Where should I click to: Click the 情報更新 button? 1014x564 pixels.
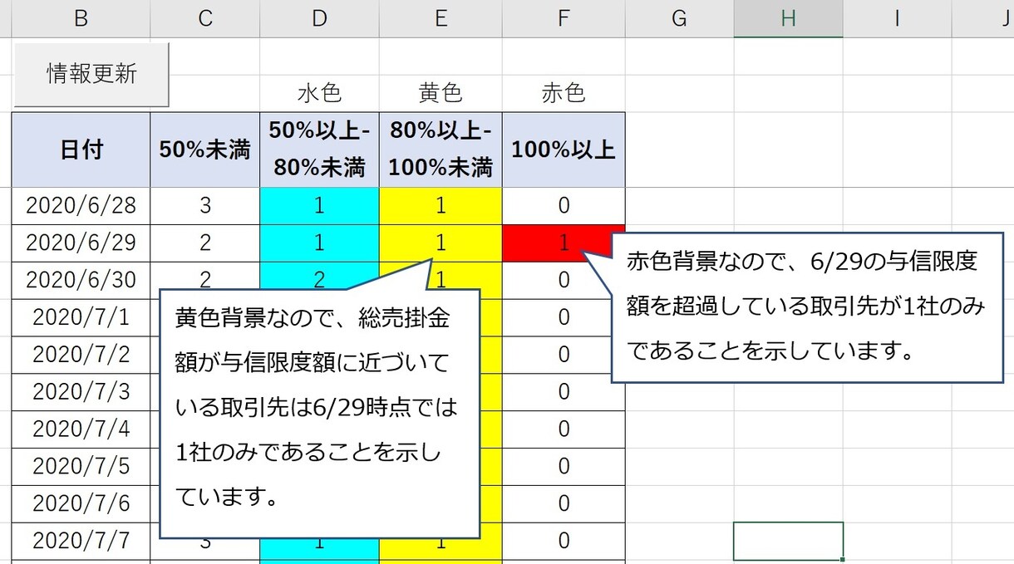coord(91,74)
